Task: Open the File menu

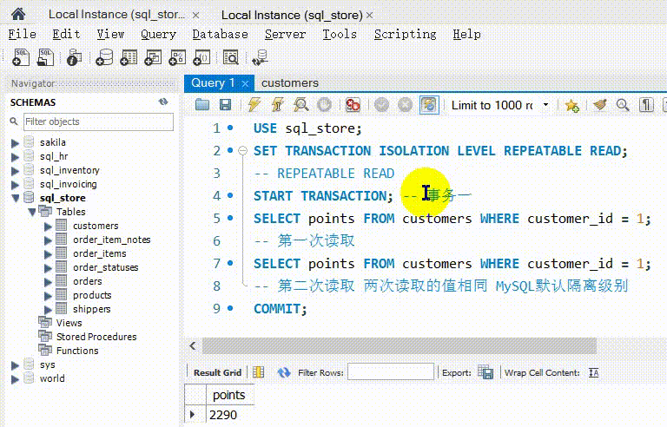Action: (22, 34)
